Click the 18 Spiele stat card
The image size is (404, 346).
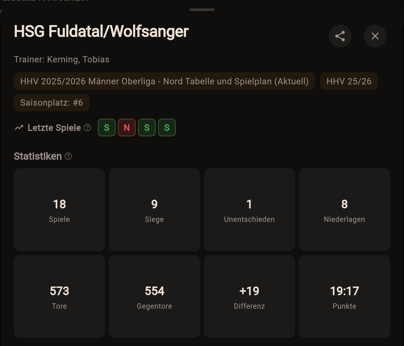tap(59, 210)
